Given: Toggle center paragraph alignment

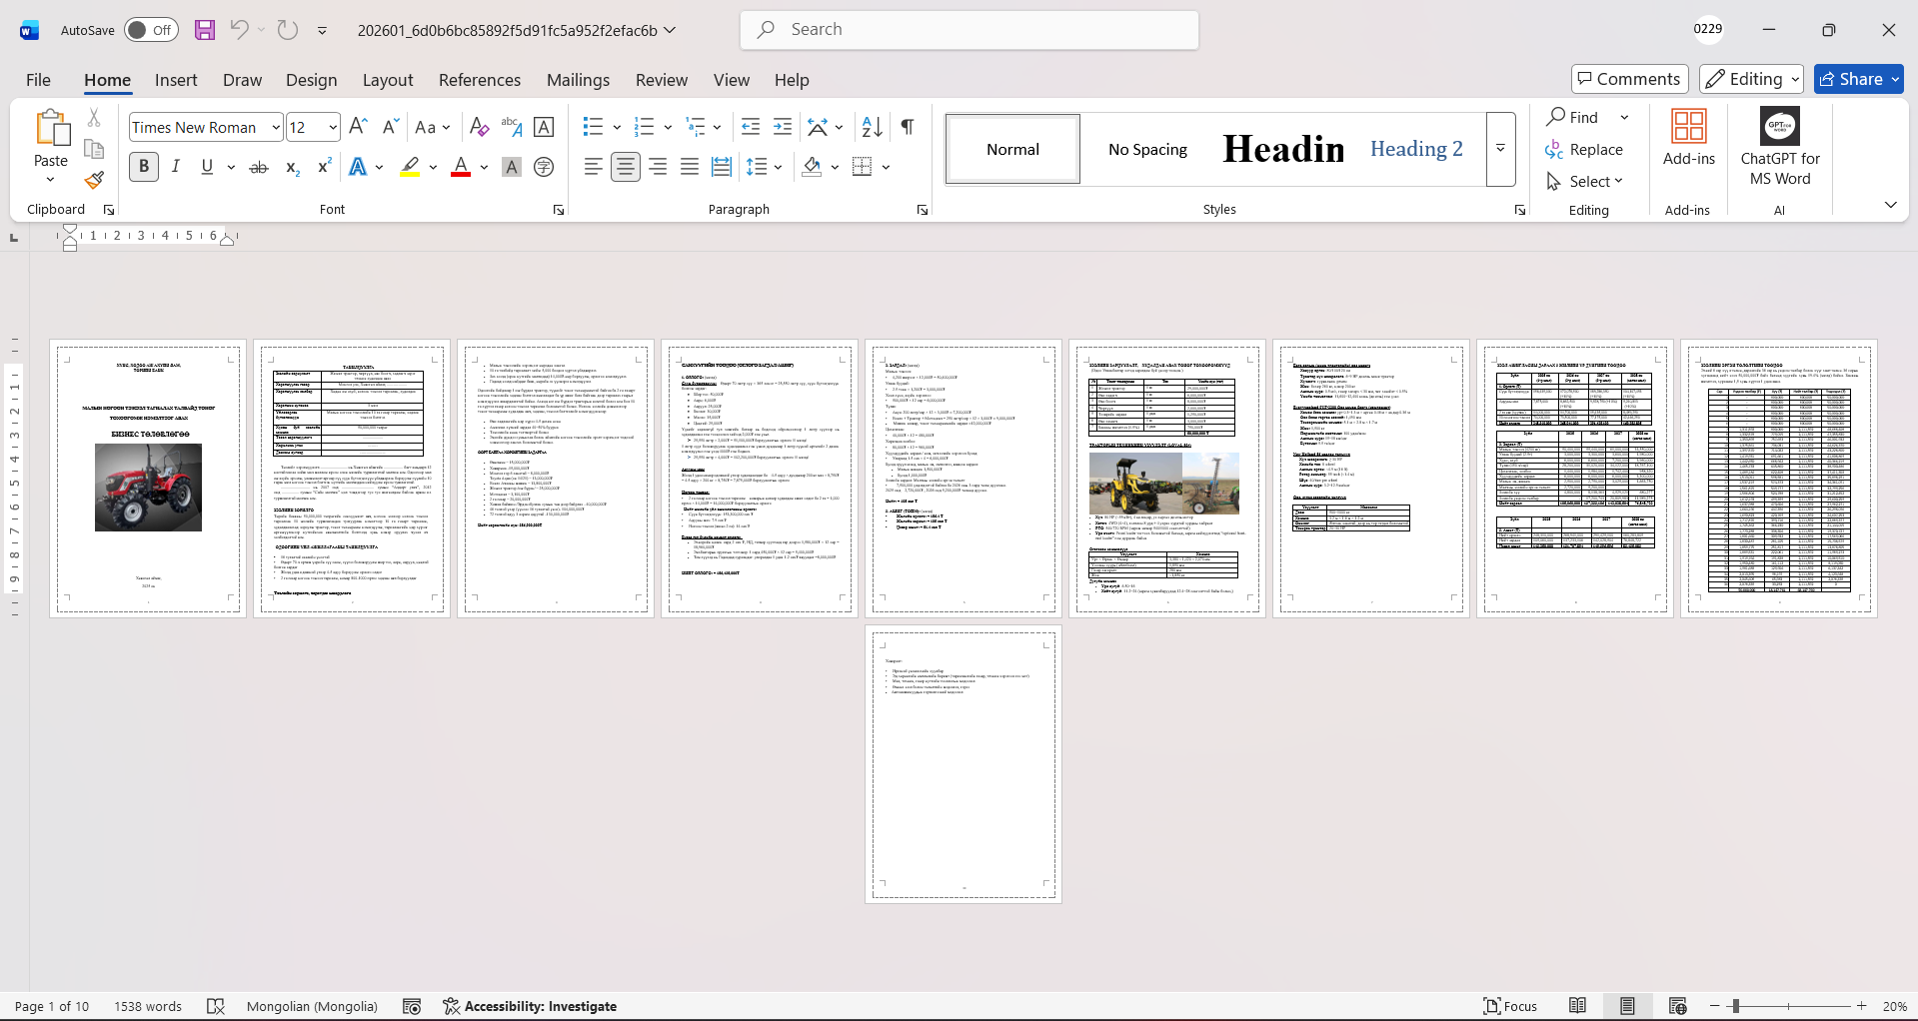Looking at the screenshot, I should [x=626, y=167].
